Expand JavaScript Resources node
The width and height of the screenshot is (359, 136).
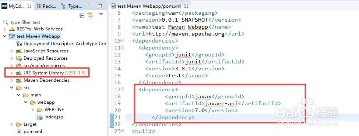12,51
